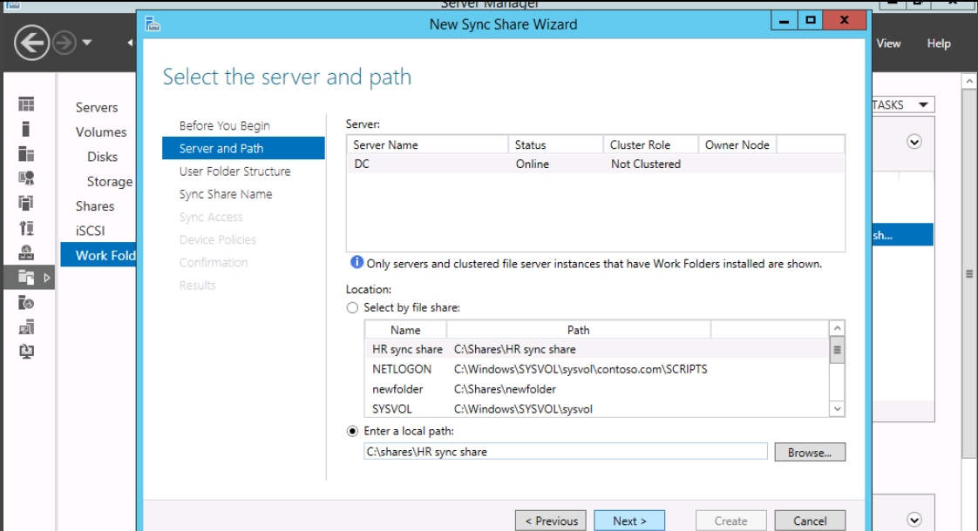Click the local path text field
This screenshot has height=531, width=978.
[x=565, y=452]
